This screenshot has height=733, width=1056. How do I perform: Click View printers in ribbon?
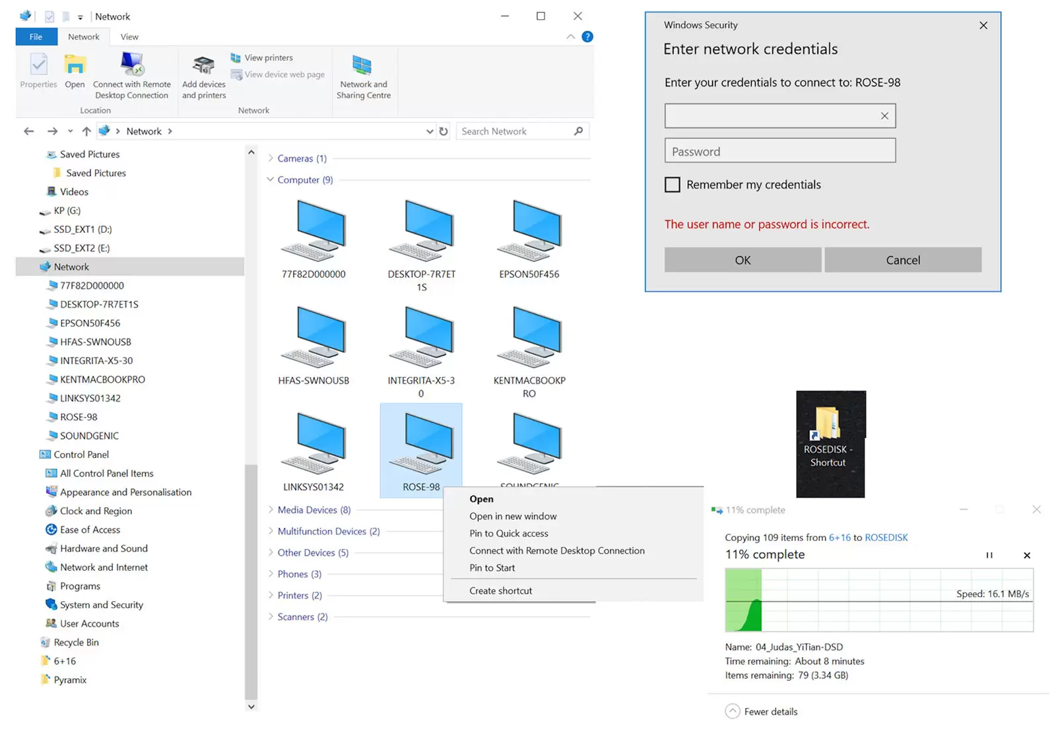(x=268, y=58)
